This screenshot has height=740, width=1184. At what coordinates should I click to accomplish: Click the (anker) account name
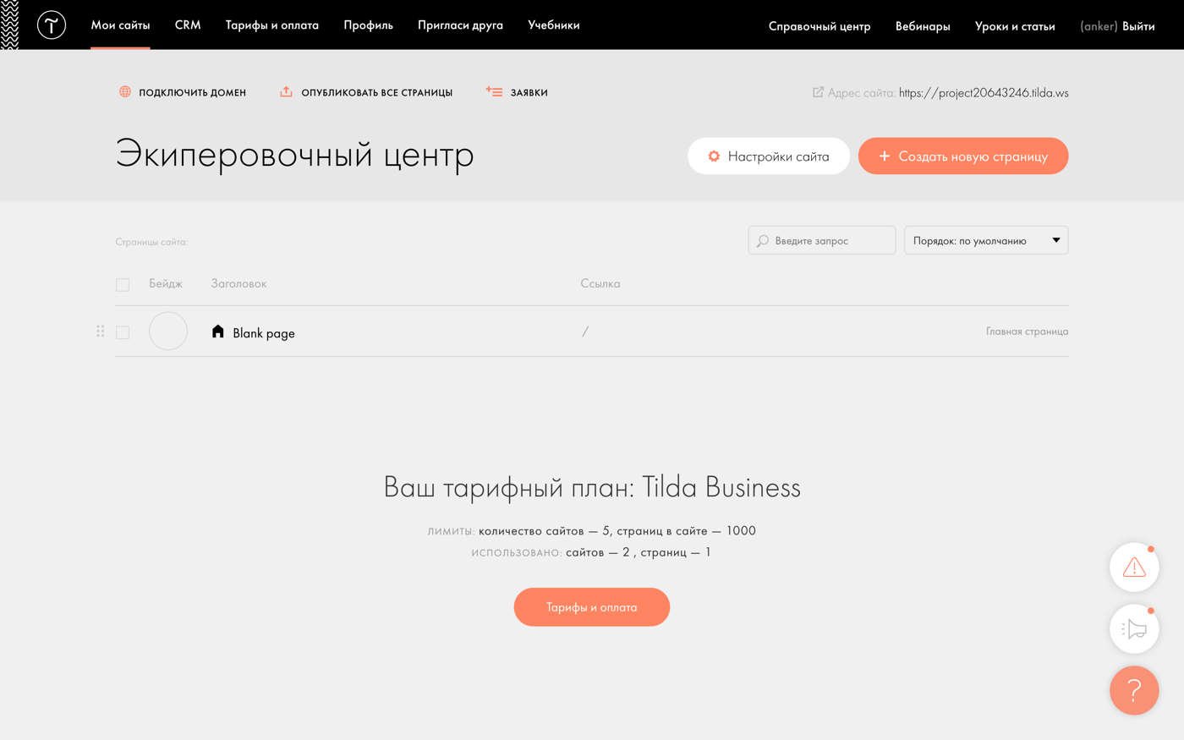click(x=1099, y=26)
